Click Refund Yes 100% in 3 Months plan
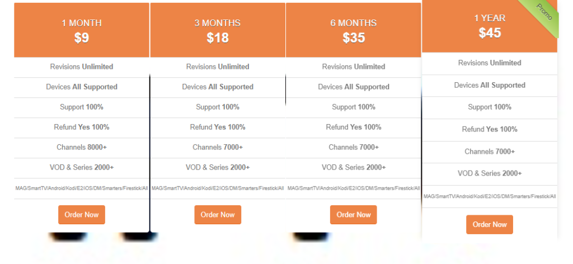The image size is (573, 264). pyautogui.click(x=218, y=127)
